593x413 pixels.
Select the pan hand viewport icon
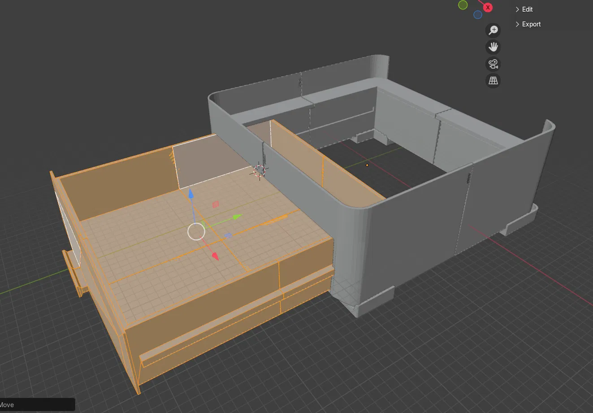pyautogui.click(x=493, y=47)
